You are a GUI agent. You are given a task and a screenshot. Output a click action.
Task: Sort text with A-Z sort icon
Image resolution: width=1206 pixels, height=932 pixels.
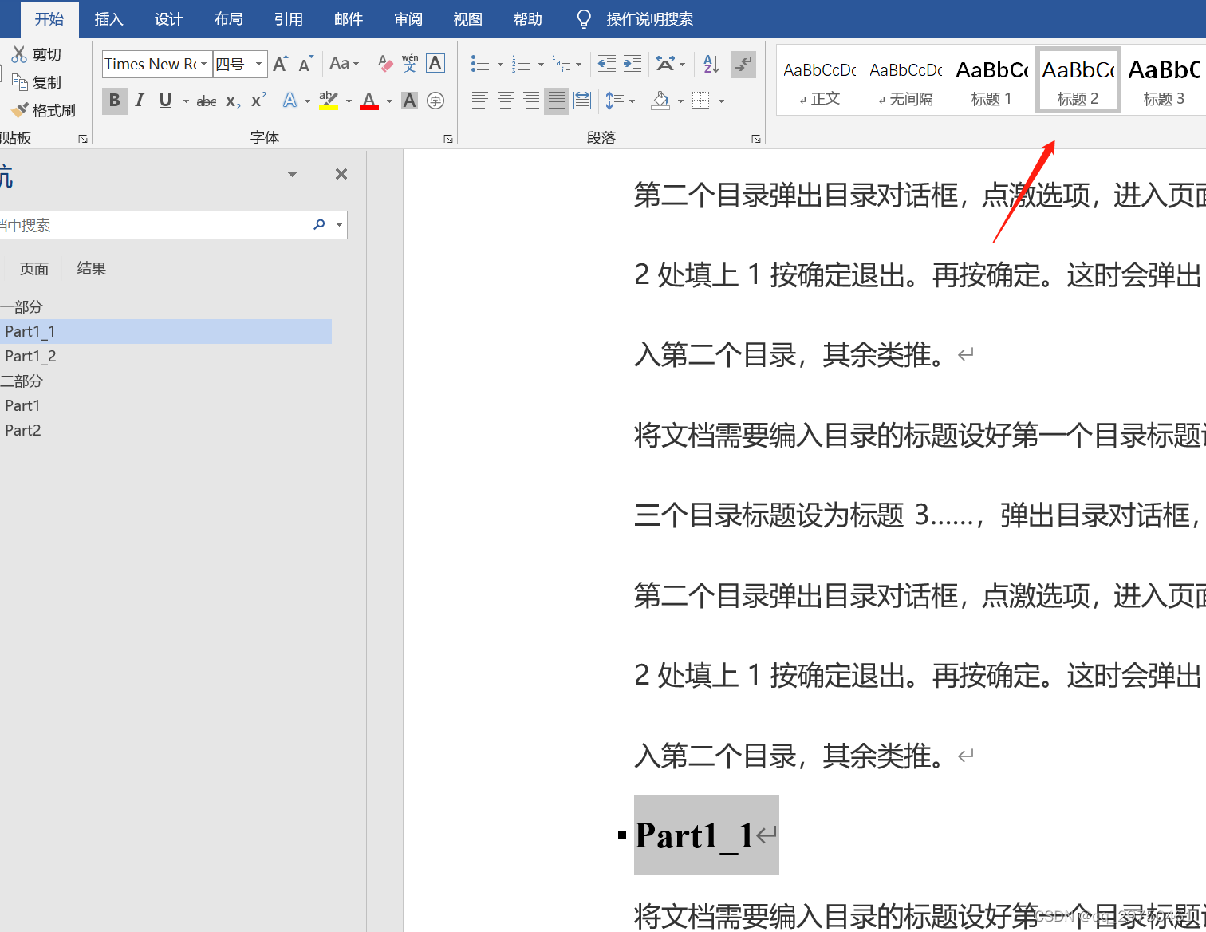point(711,64)
